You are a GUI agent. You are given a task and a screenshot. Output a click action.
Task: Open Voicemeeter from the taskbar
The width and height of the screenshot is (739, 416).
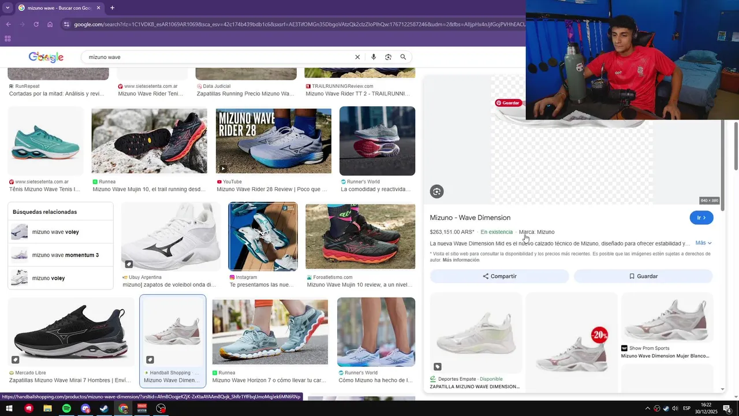tap(142, 408)
